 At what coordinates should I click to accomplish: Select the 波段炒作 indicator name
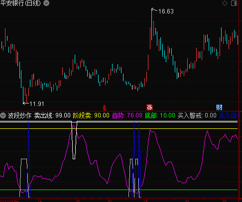point(19,115)
